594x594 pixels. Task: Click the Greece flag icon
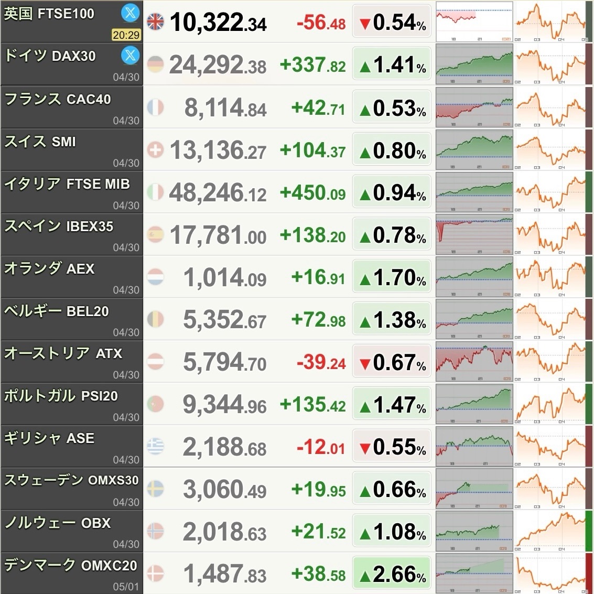point(155,447)
